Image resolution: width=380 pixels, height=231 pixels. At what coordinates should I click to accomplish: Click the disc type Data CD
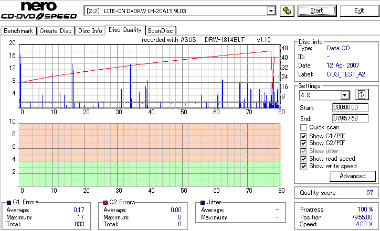tap(339, 48)
